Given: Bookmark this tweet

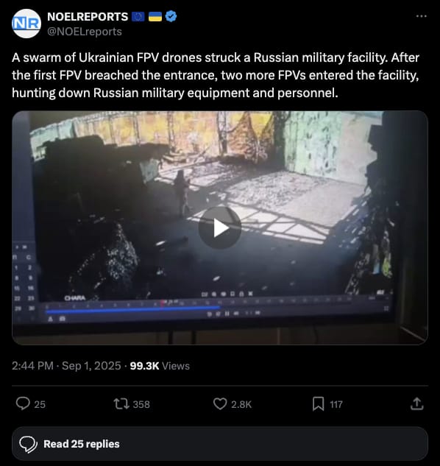Looking at the screenshot, I should coord(318,404).
